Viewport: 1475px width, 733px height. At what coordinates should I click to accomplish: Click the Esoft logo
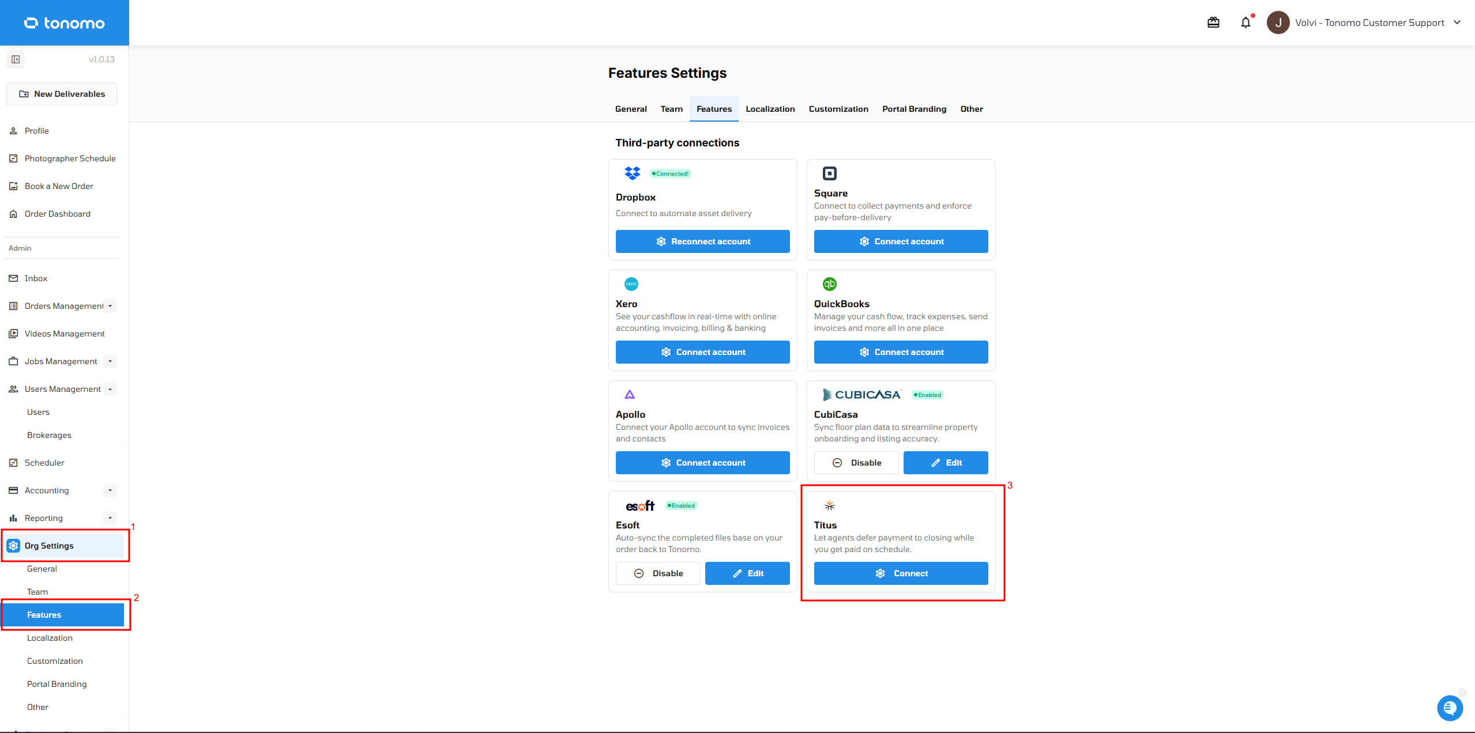click(x=640, y=505)
